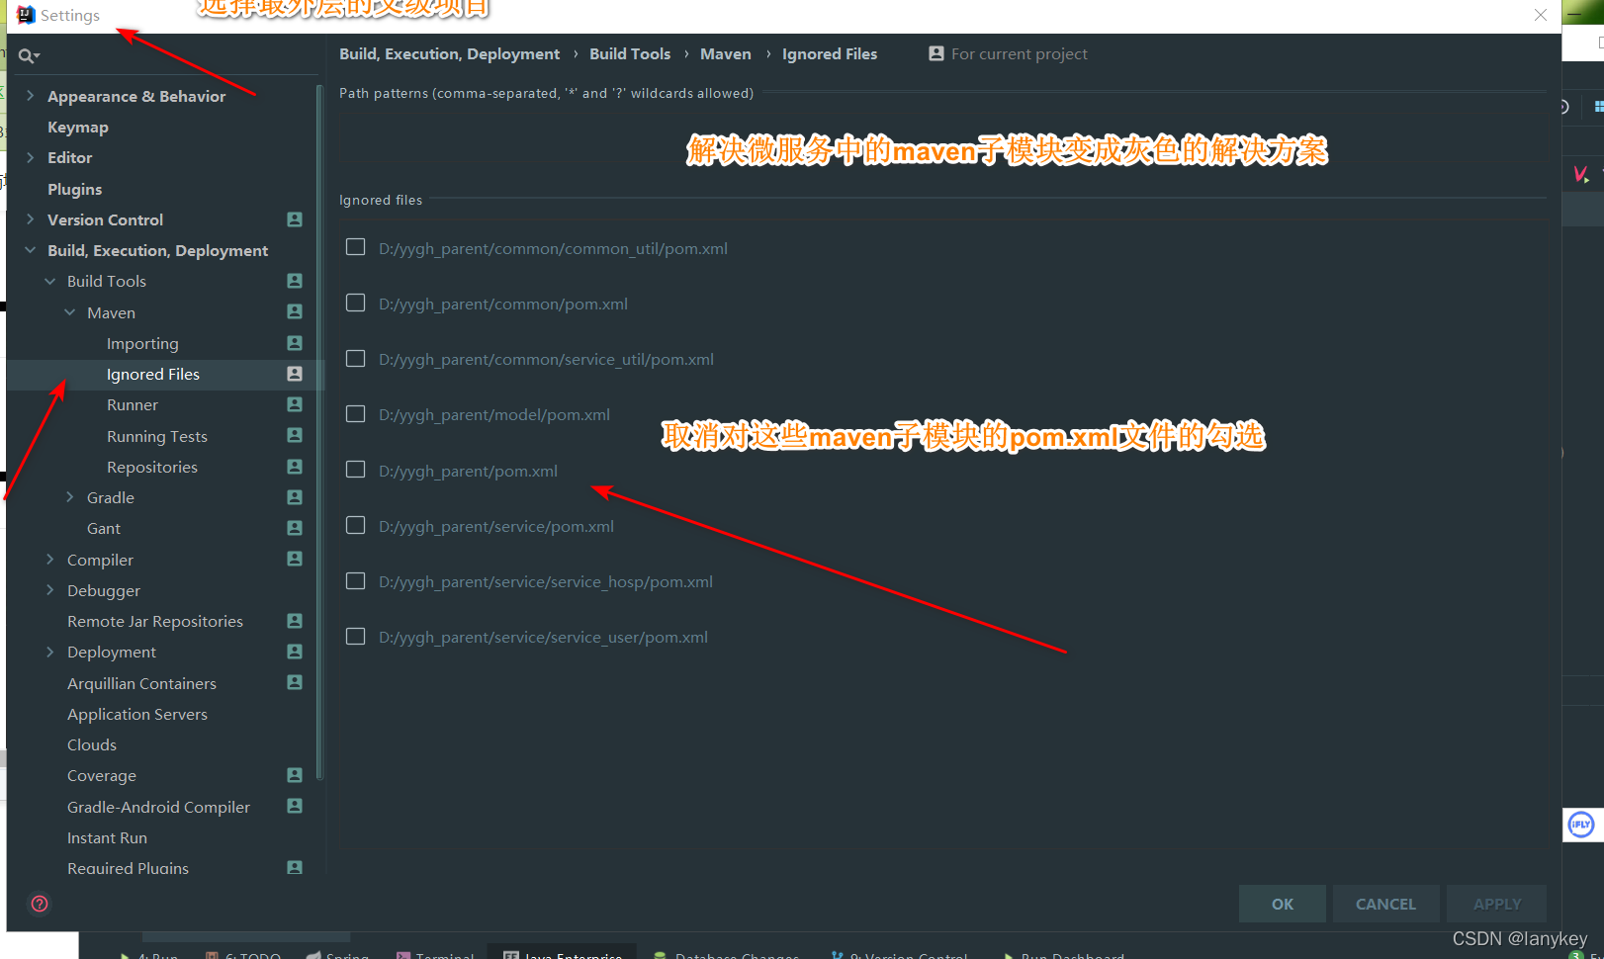Click project-level icon next to Runner
1604x959 pixels.
[x=295, y=404]
